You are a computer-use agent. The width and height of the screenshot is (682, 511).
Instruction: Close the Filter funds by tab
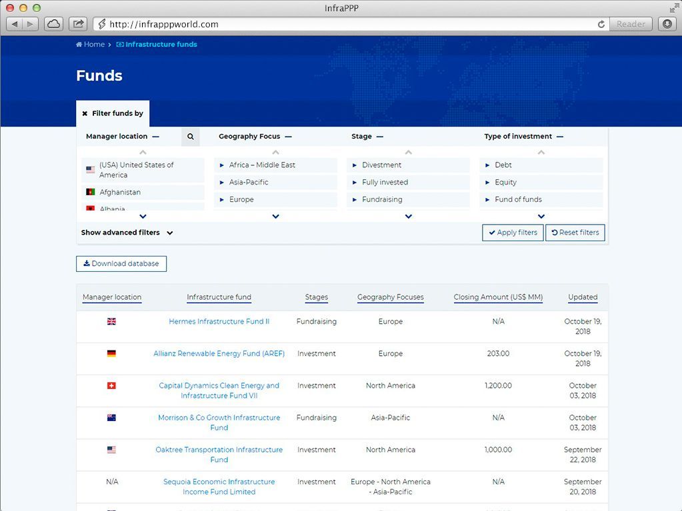click(x=85, y=114)
